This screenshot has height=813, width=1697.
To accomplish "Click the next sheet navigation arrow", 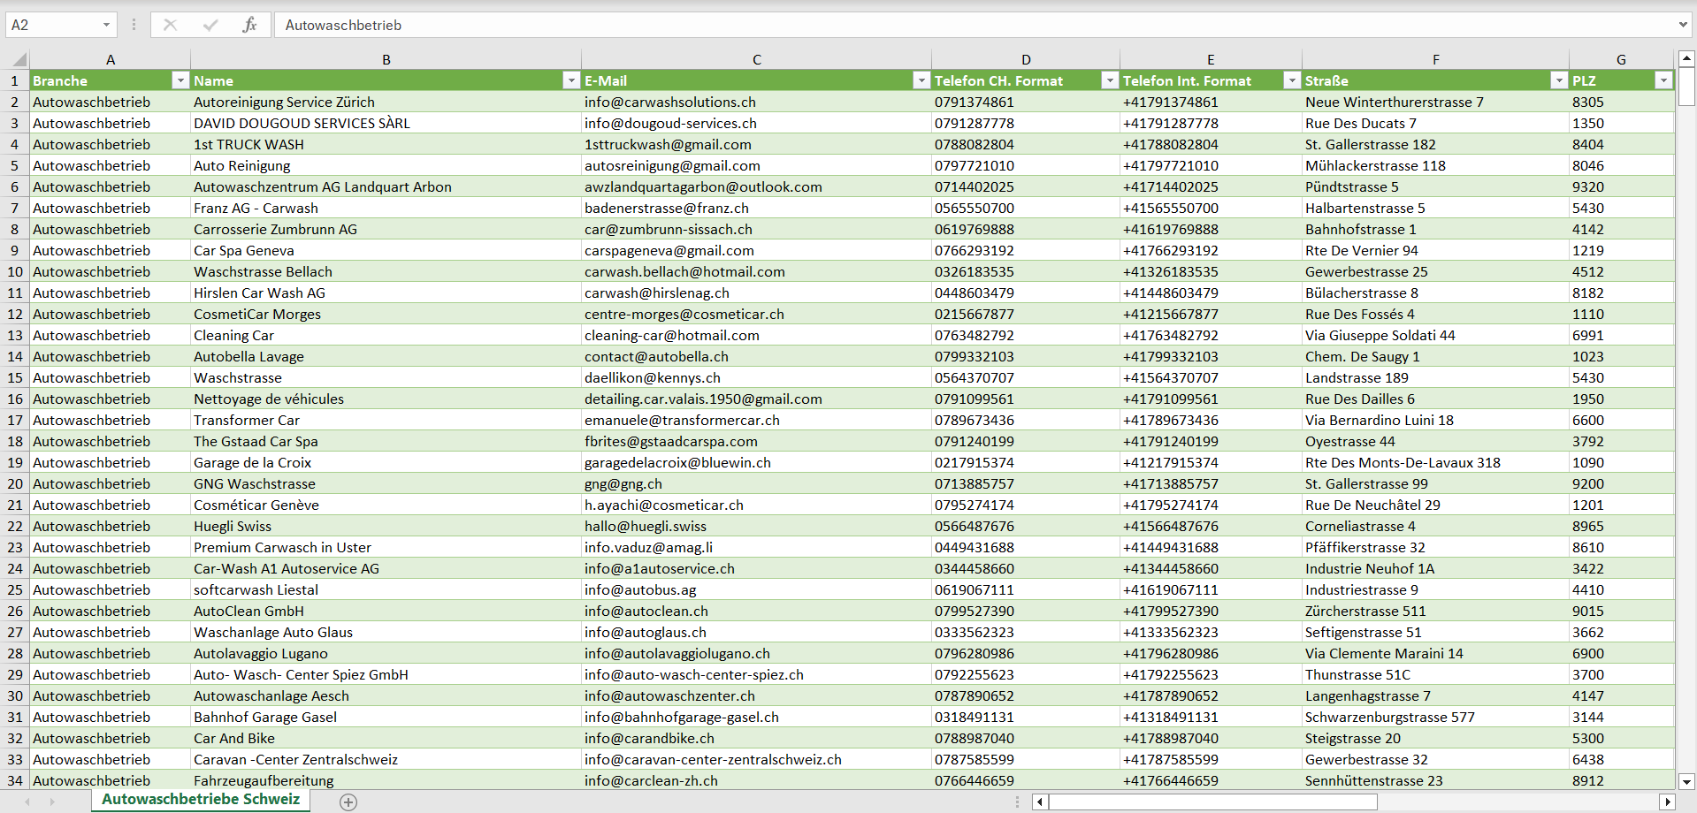I will 52,802.
